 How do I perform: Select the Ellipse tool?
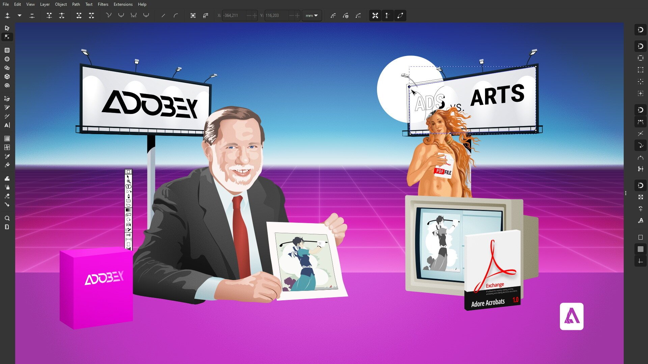[7, 59]
